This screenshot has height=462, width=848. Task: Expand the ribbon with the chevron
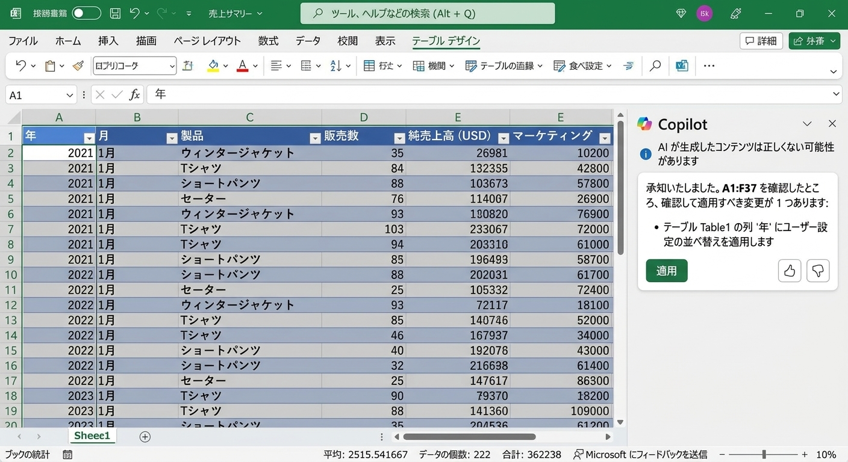[x=834, y=72]
